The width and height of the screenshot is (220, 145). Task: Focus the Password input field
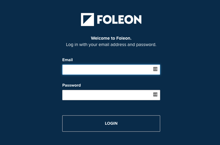(x=107, y=95)
